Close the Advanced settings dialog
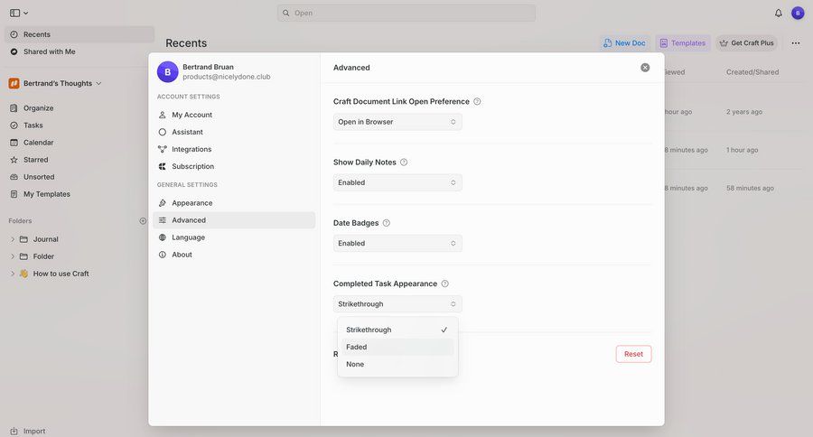813x437 pixels. [645, 68]
